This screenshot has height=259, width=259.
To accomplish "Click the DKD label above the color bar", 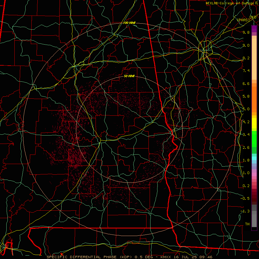I will point(253,17).
